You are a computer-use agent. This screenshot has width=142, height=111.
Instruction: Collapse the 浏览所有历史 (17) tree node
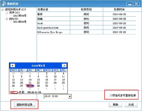2,10
